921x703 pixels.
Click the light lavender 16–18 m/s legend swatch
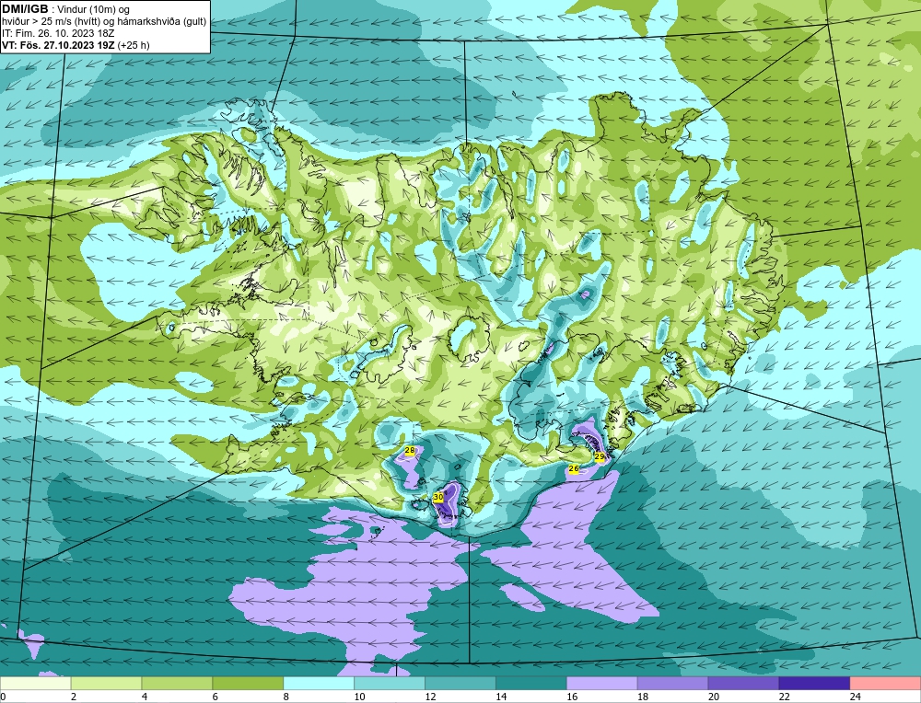point(602,684)
